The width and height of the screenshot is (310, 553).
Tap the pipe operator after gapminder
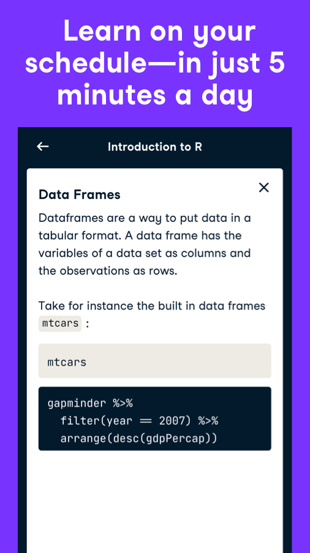pos(123,403)
